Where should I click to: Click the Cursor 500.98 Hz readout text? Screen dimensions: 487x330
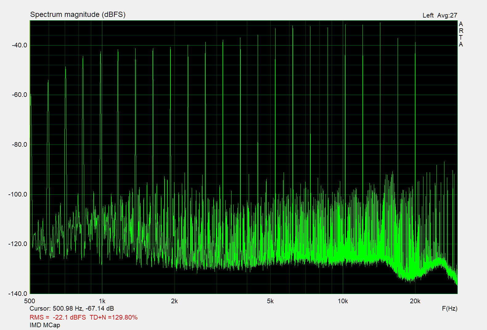72,308
